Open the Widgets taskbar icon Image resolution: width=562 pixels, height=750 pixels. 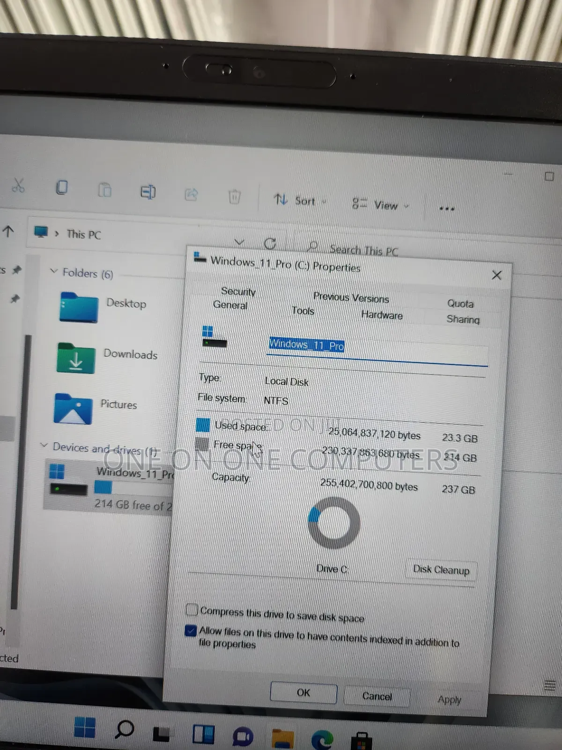[x=203, y=735]
